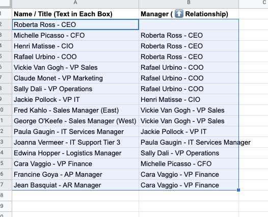This screenshot has height=217, width=268.
Task: Select the Roberta Ross - CEO cell in column A
Action: tap(75, 24)
